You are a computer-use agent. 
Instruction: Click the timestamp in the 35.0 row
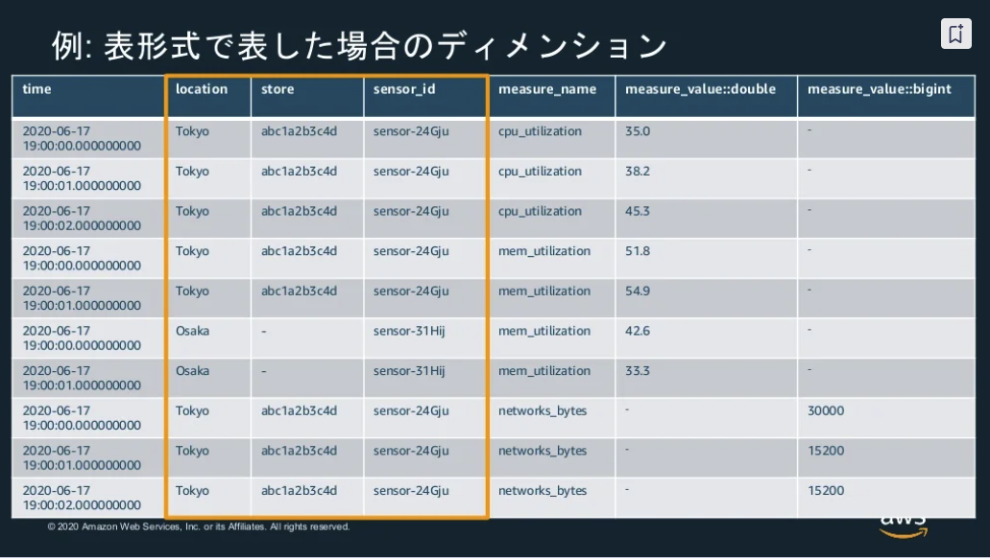pyautogui.click(x=82, y=138)
